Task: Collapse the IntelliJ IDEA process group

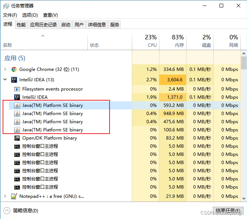Action: point(5,79)
